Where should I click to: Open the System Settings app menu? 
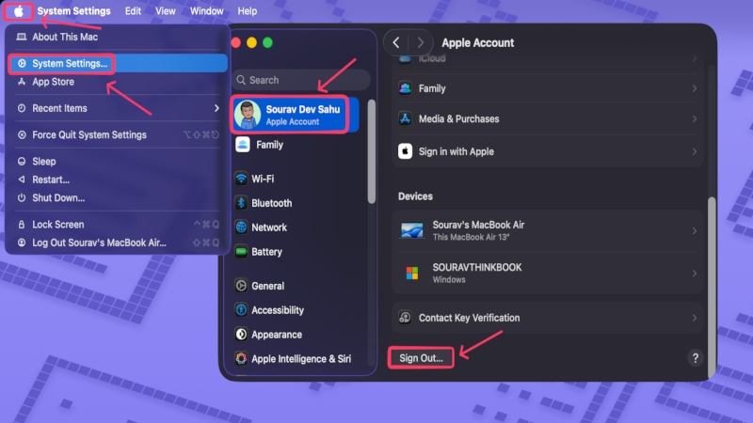click(74, 11)
